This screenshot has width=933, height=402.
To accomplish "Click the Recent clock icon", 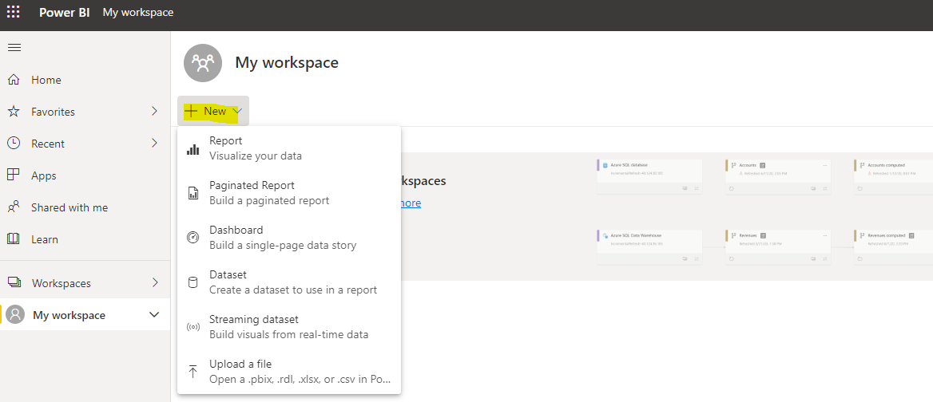I will pyautogui.click(x=14, y=144).
